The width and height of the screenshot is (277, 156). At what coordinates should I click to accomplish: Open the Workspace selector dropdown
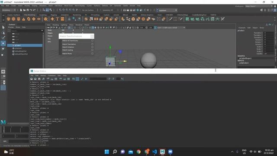259,6
